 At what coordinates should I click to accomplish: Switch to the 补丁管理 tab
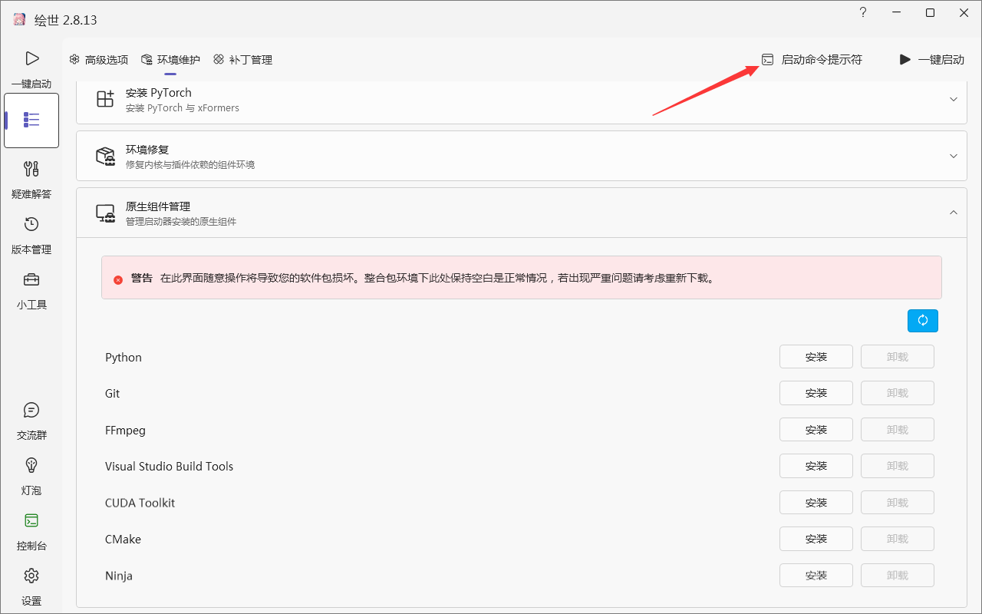point(243,60)
